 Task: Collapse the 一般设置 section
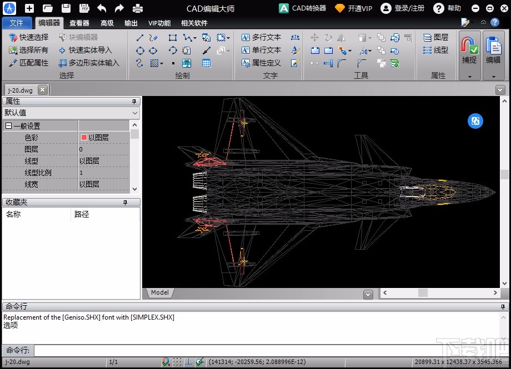pos(9,126)
